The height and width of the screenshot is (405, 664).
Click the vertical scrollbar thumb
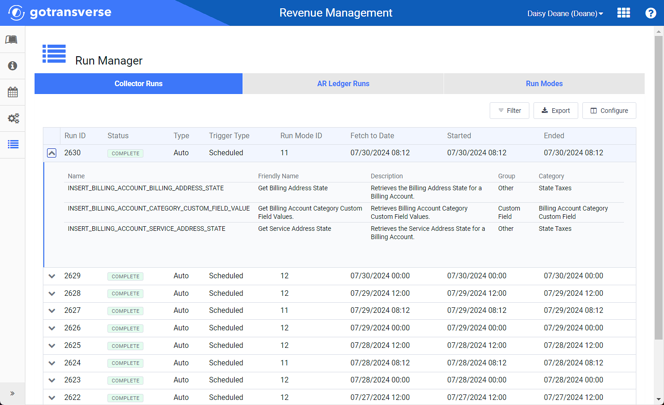[x=658, y=188]
